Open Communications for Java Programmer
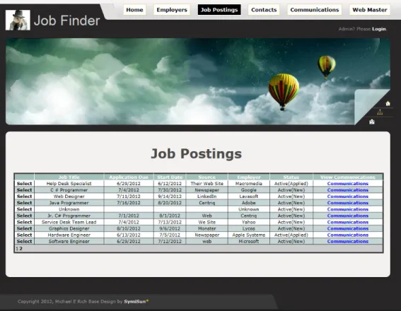The width and height of the screenshot is (401, 311). pos(348,203)
